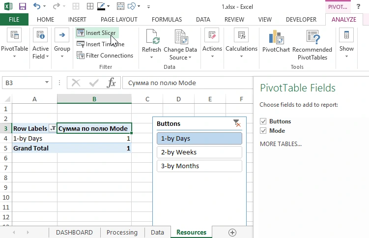Switch to the FORMULAS ribbon tab
Viewport: 369px width, 238px height.
[167, 20]
